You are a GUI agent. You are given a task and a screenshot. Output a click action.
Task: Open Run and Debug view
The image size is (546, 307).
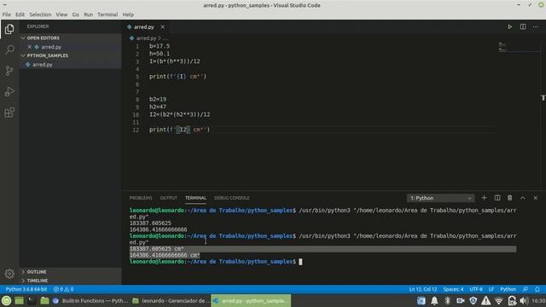pyautogui.click(x=9, y=91)
